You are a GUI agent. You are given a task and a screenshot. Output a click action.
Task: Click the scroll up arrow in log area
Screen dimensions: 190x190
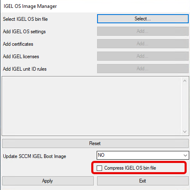pyautogui.click(x=185, y=81)
